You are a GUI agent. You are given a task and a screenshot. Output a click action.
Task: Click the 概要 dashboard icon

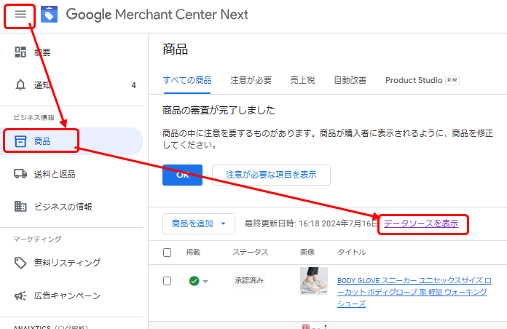pos(20,52)
